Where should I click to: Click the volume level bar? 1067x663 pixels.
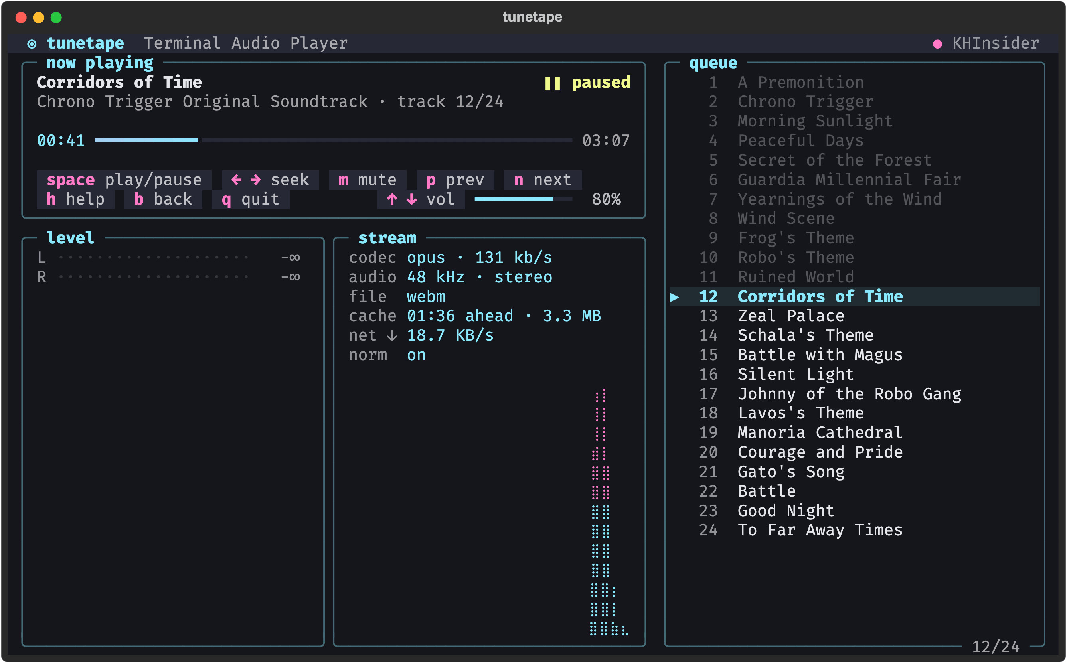[x=523, y=199]
